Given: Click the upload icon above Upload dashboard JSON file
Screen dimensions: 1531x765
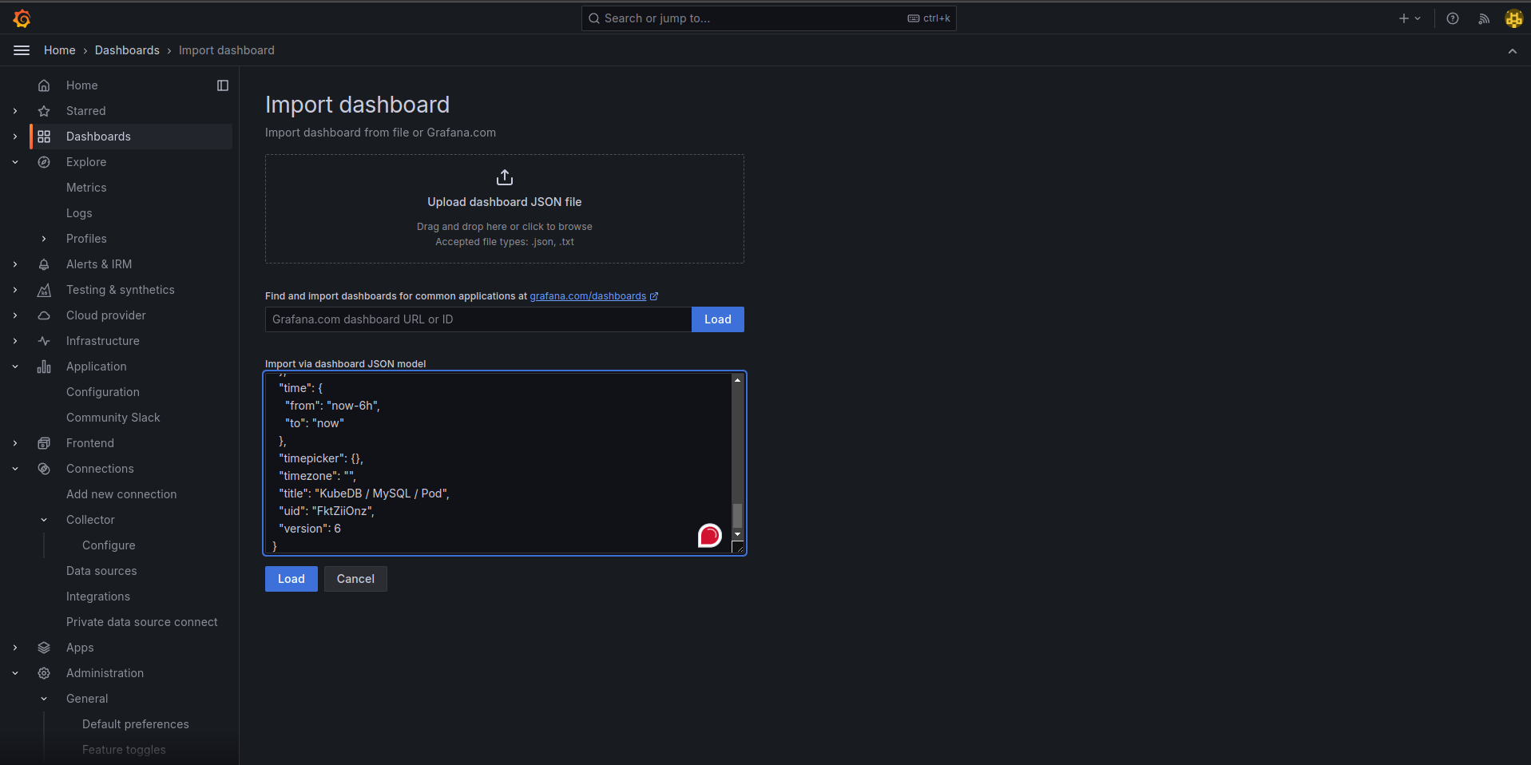Looking at the screenshot, I should (504, 177).
